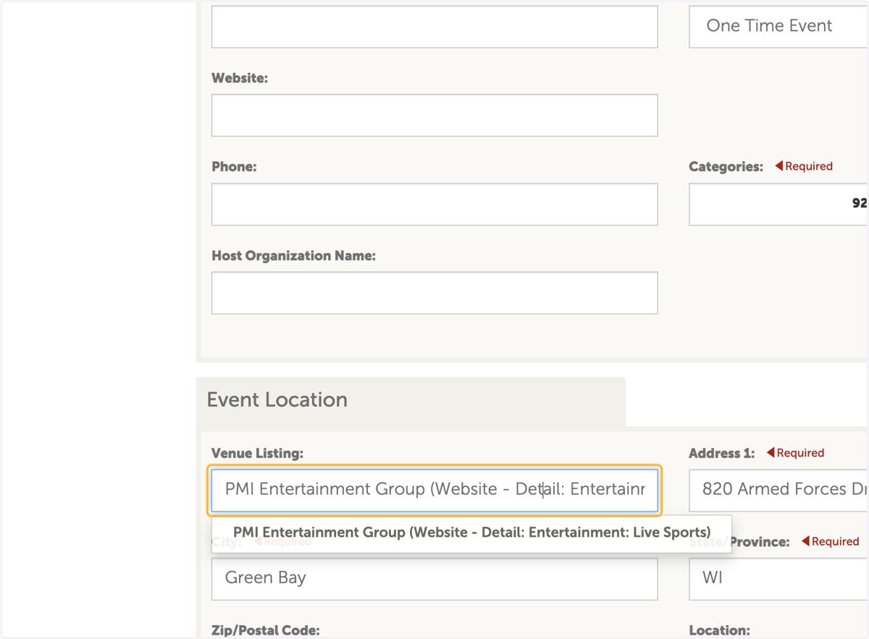Click the Required marker beside Categories
Viewport: 869px width, 639px height.
click(804, 166)
